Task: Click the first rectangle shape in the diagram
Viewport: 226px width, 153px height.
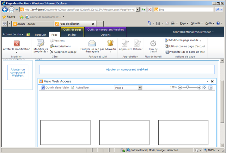Action: [x=66, y=132]
